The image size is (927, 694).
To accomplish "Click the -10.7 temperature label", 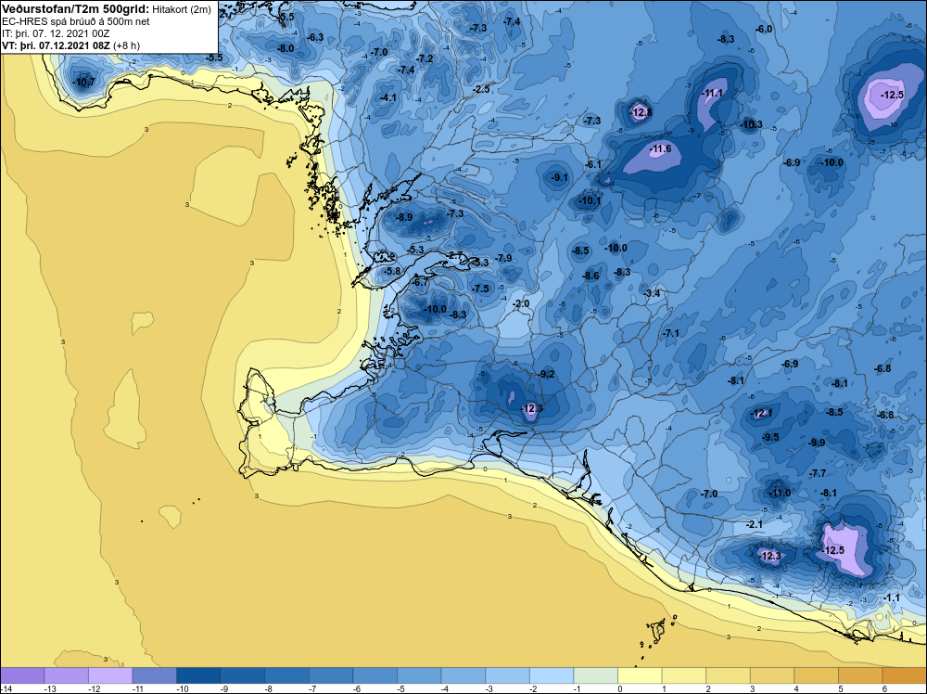I will (83, 82).
